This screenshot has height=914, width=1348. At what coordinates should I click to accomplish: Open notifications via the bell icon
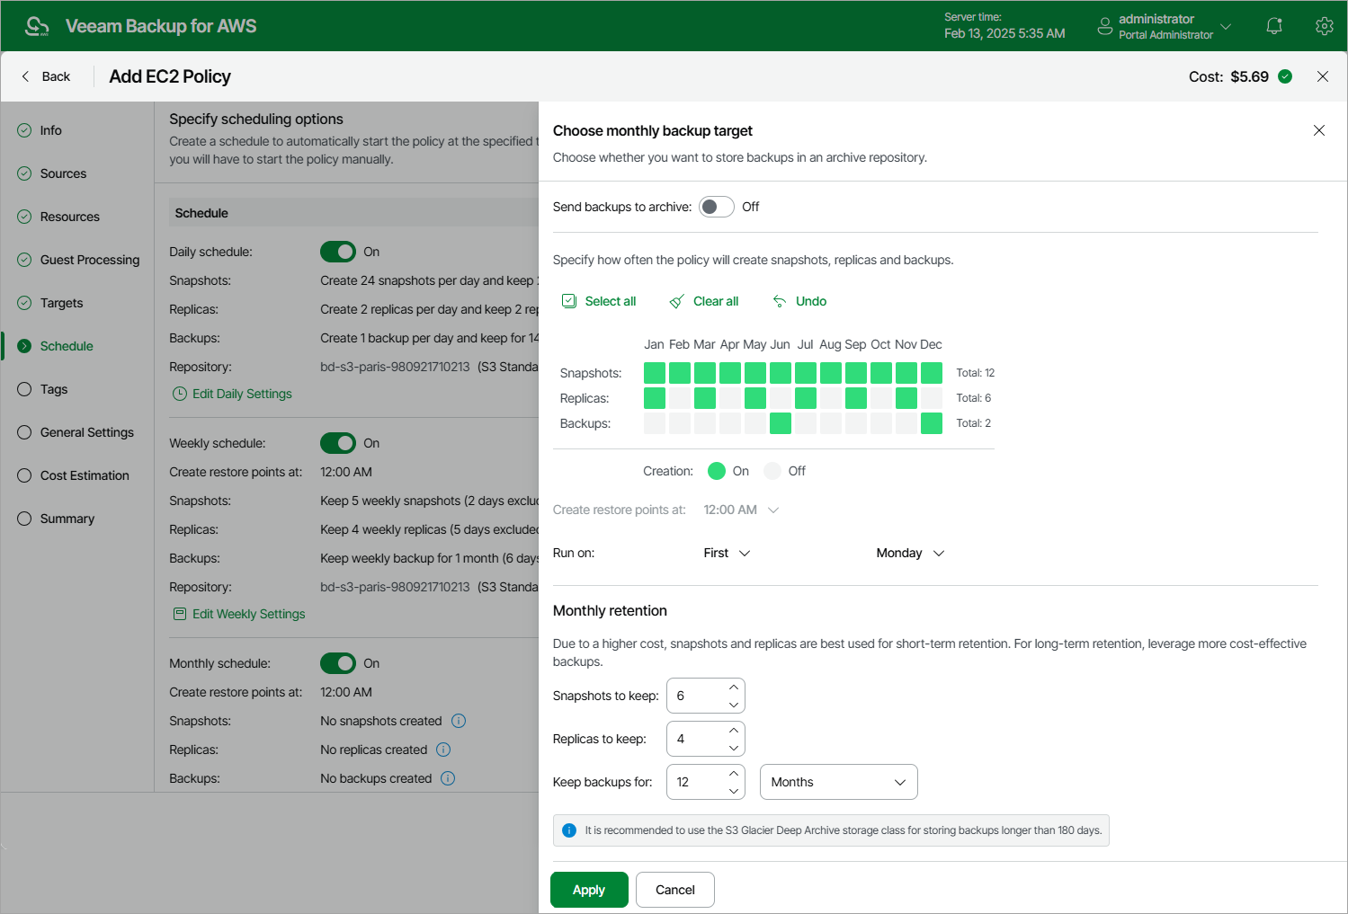(1274, 26)
